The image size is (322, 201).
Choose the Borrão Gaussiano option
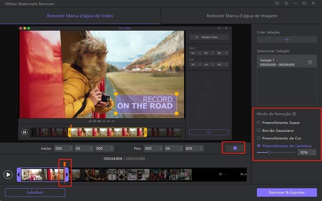258,130
